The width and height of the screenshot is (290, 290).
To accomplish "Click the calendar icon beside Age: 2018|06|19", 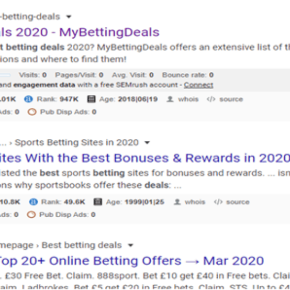I will coord(91,99).
